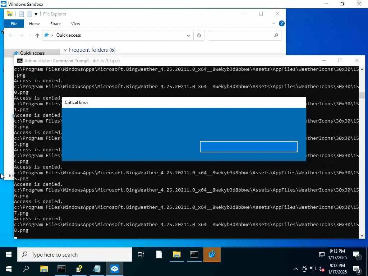Screen dimensions: 368x276
Task: Click the File Explorer search magnifier icon
Action: point(276,35)
